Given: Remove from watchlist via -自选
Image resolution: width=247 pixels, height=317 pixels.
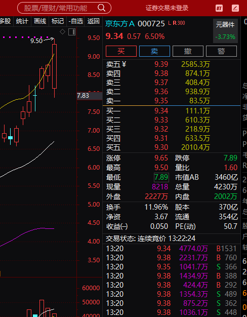Looking at the screenshot, I should coord(76,21).
